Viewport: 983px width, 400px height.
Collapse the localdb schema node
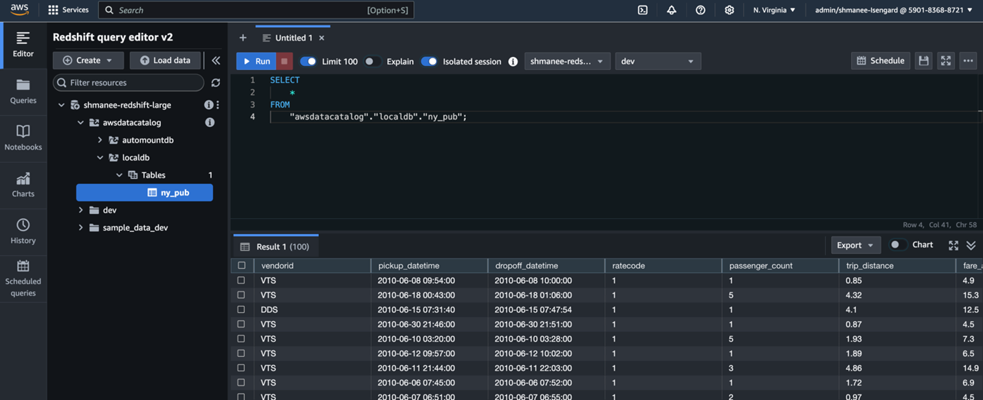point(100,156)
